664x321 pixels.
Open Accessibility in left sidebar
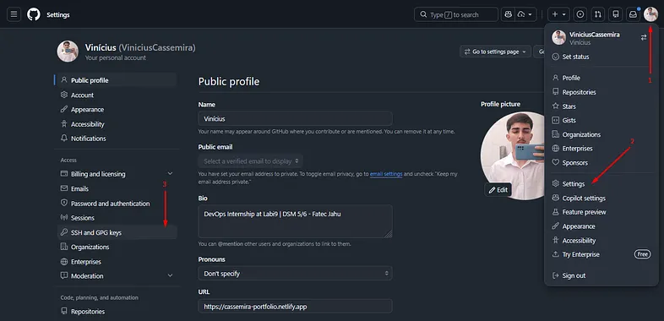click(x=116, y=124)
